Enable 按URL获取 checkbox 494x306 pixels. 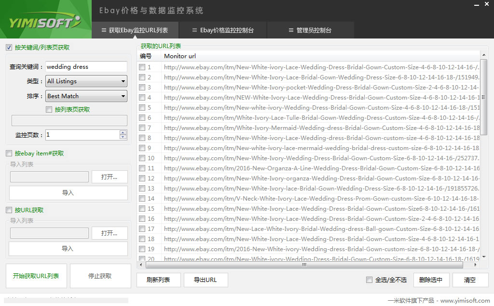tap(9, 210)
